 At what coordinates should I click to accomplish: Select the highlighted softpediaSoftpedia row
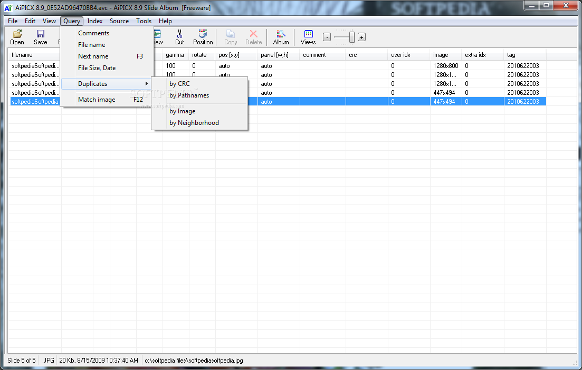pos(35,102)
